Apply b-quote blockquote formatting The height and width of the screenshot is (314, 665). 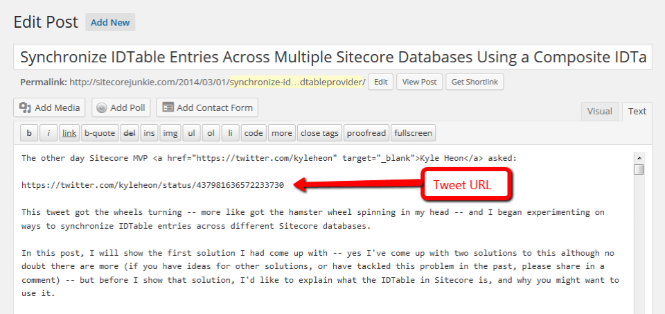(x=100, y=132)
